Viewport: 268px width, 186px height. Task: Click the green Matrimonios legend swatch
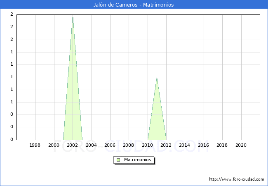point(118,160)
